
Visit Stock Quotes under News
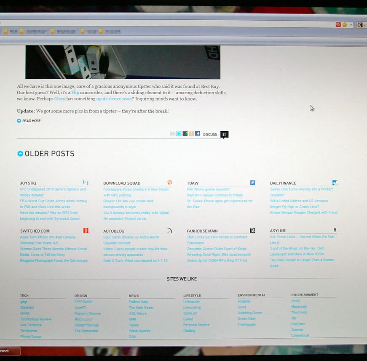pos(139,331)
